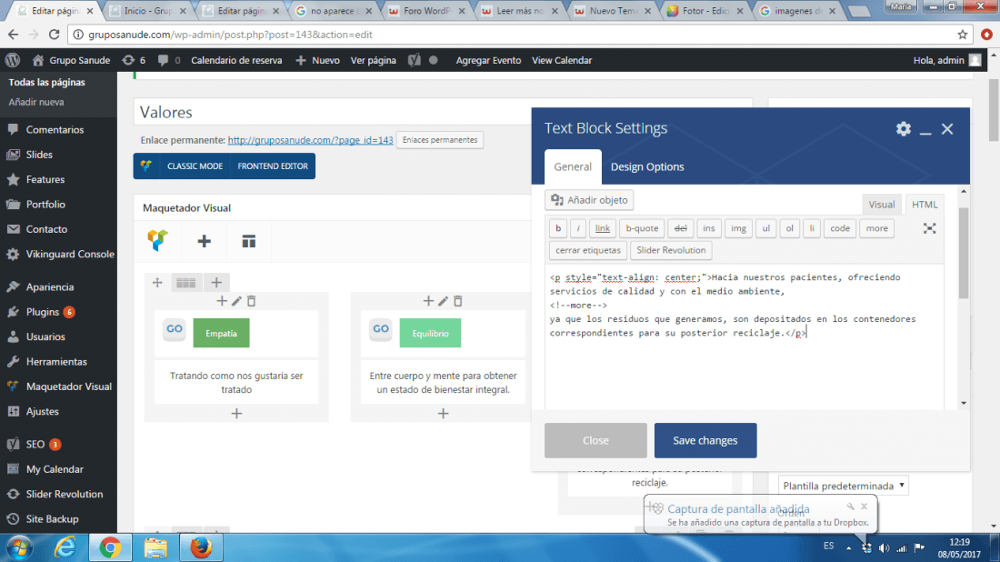The width and height of the screenshot is (1000, 562).
Task: Open Text Block Settings gear menu
Action: 903,129
